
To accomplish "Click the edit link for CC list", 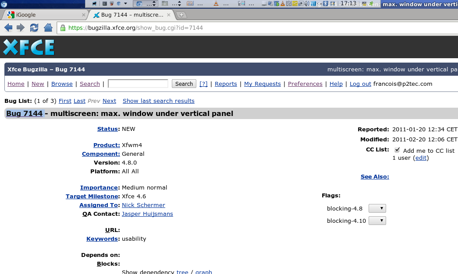I will 421,158.
